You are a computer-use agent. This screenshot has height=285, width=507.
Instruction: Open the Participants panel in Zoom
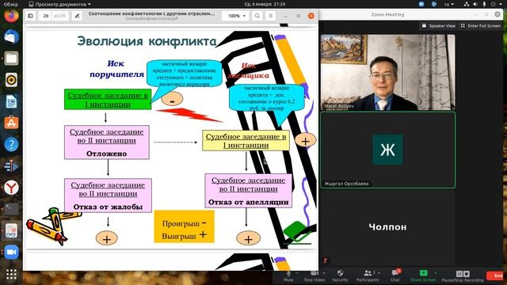368,276
